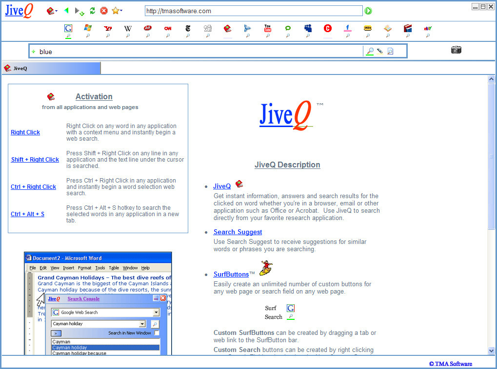The image size is (497, 369).
Task: Click the surfer icon next to SurfButtons
Action: [x=266, y=268]
